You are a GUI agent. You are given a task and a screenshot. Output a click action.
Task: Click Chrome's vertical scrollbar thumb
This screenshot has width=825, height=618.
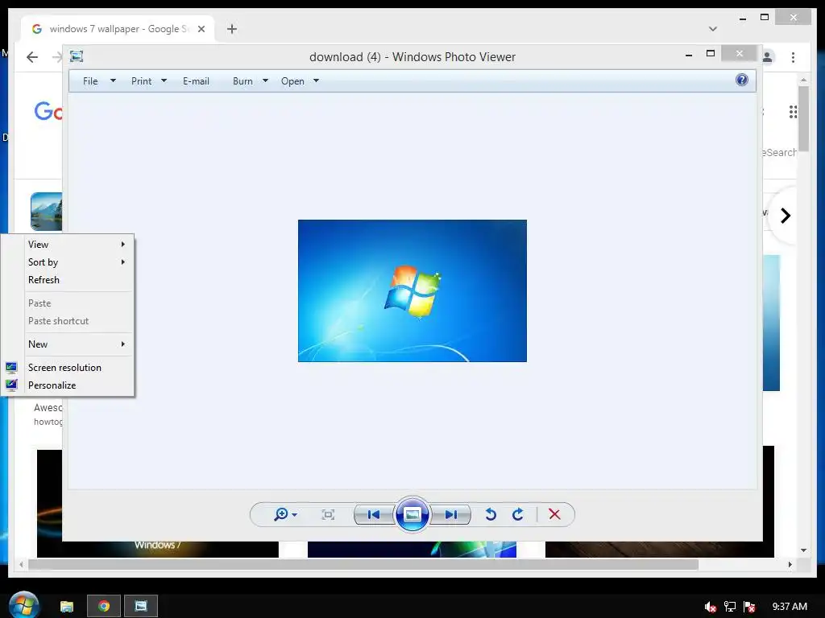(x=803, y=118)
